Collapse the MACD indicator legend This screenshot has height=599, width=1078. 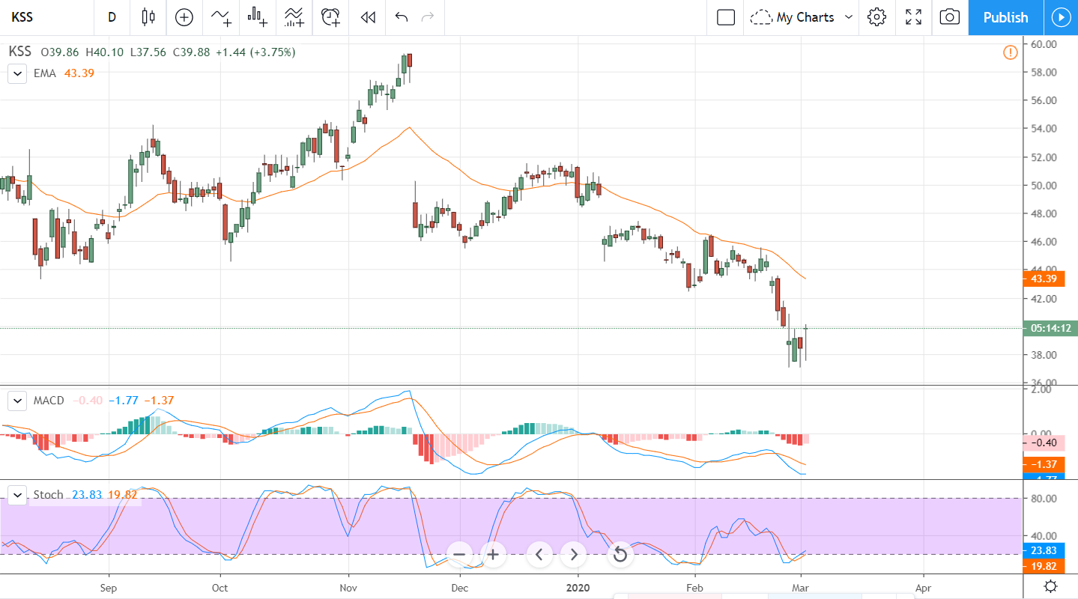(x=16, y=401)
